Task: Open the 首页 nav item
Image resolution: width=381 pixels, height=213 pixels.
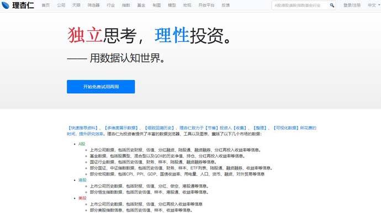Action: (46, 5)
